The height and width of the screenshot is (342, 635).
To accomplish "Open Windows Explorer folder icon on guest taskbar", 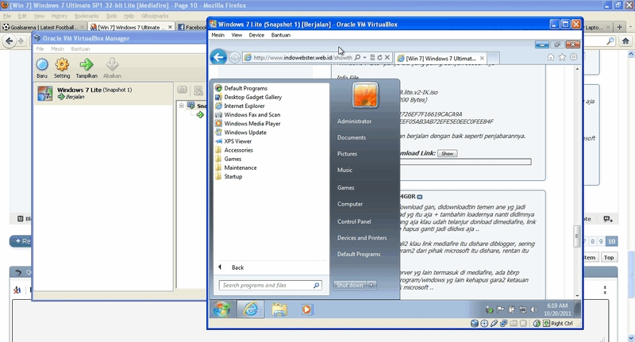I will [x=279, y=309].
